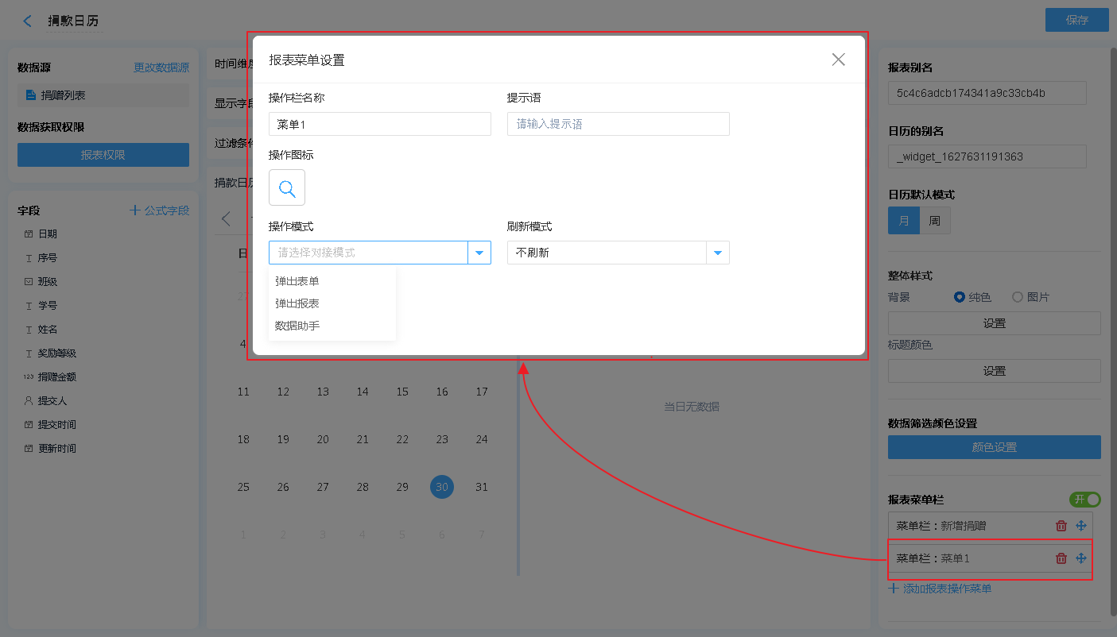The height and width of the screenshot is (637, 1117).
Task: Click move handle for 菜单1 menu
Action: 1081,558
